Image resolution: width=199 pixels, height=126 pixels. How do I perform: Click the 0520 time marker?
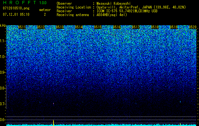click(x=193, y=27)
